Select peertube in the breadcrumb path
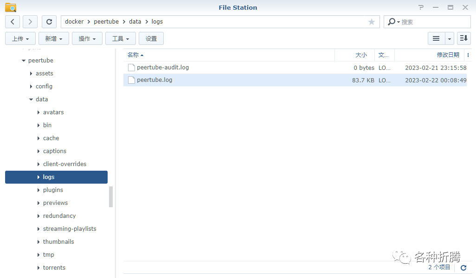Viewport: 476px width, 278px height. (x=106, y=21)
